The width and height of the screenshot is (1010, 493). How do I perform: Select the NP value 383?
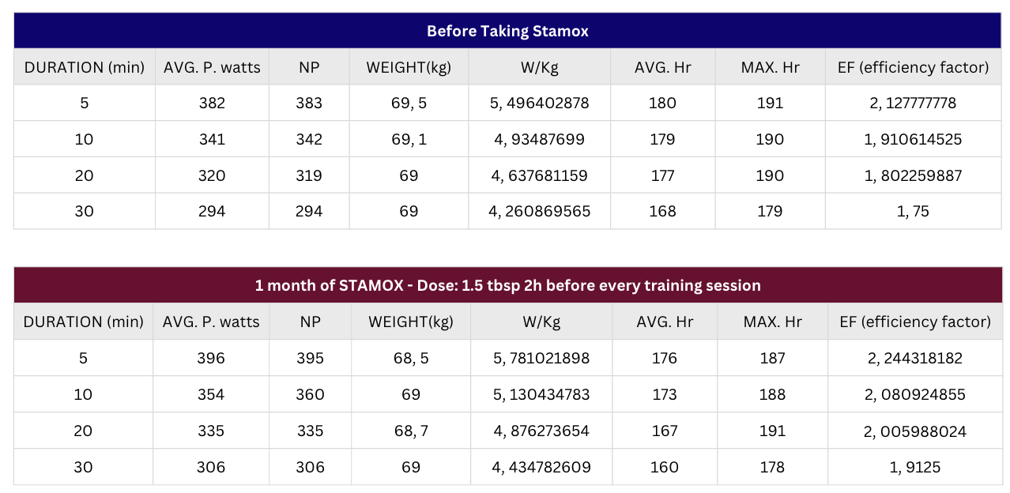point(309,103)
